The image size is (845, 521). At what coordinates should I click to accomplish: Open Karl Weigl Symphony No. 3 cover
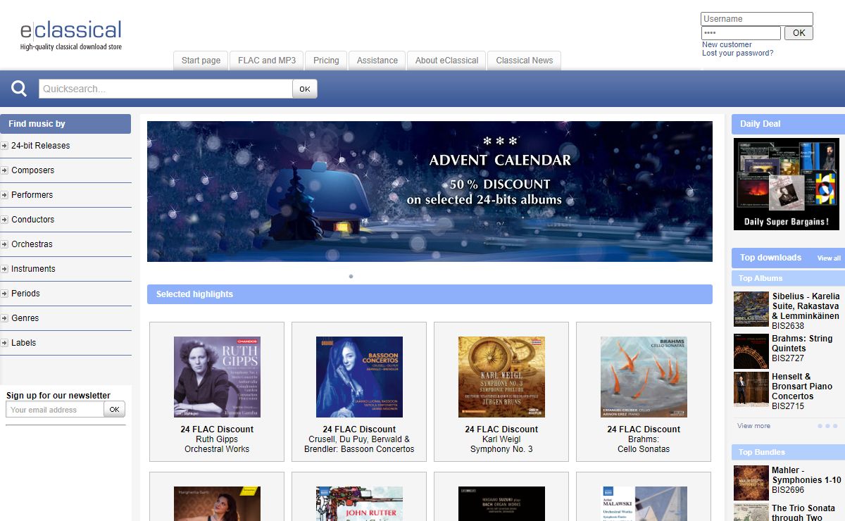point(501,377)
